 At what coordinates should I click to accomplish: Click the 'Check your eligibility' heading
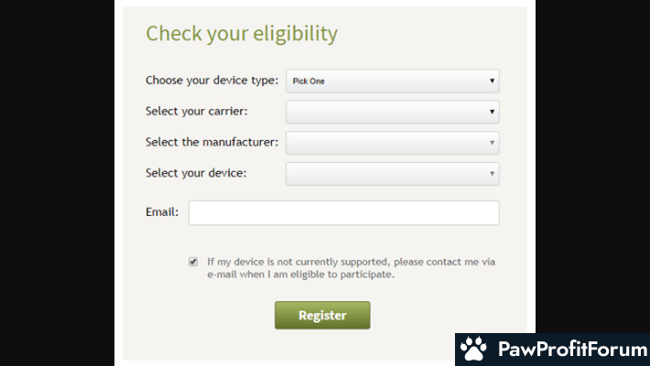[242, 34]
